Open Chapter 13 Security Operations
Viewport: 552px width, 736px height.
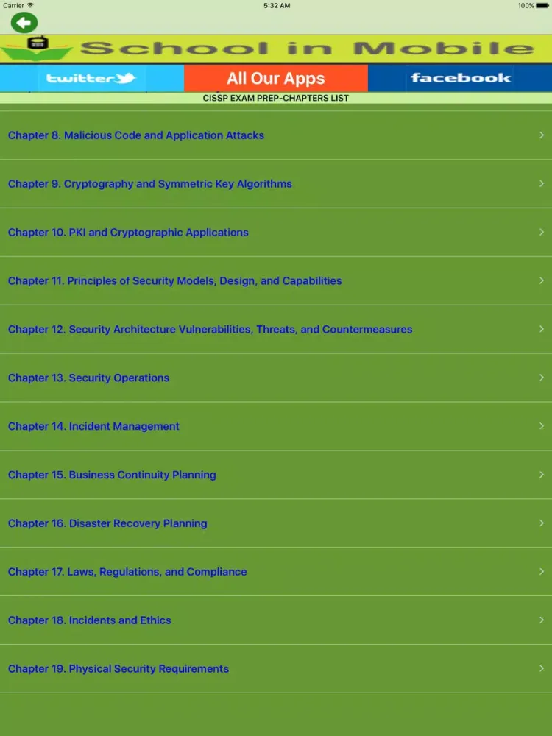(88, 378)
